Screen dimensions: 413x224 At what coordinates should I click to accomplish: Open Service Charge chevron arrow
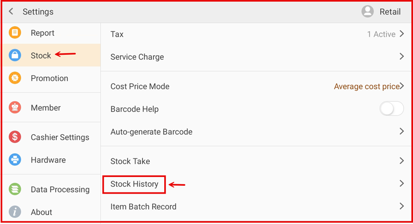click(401, 57)
